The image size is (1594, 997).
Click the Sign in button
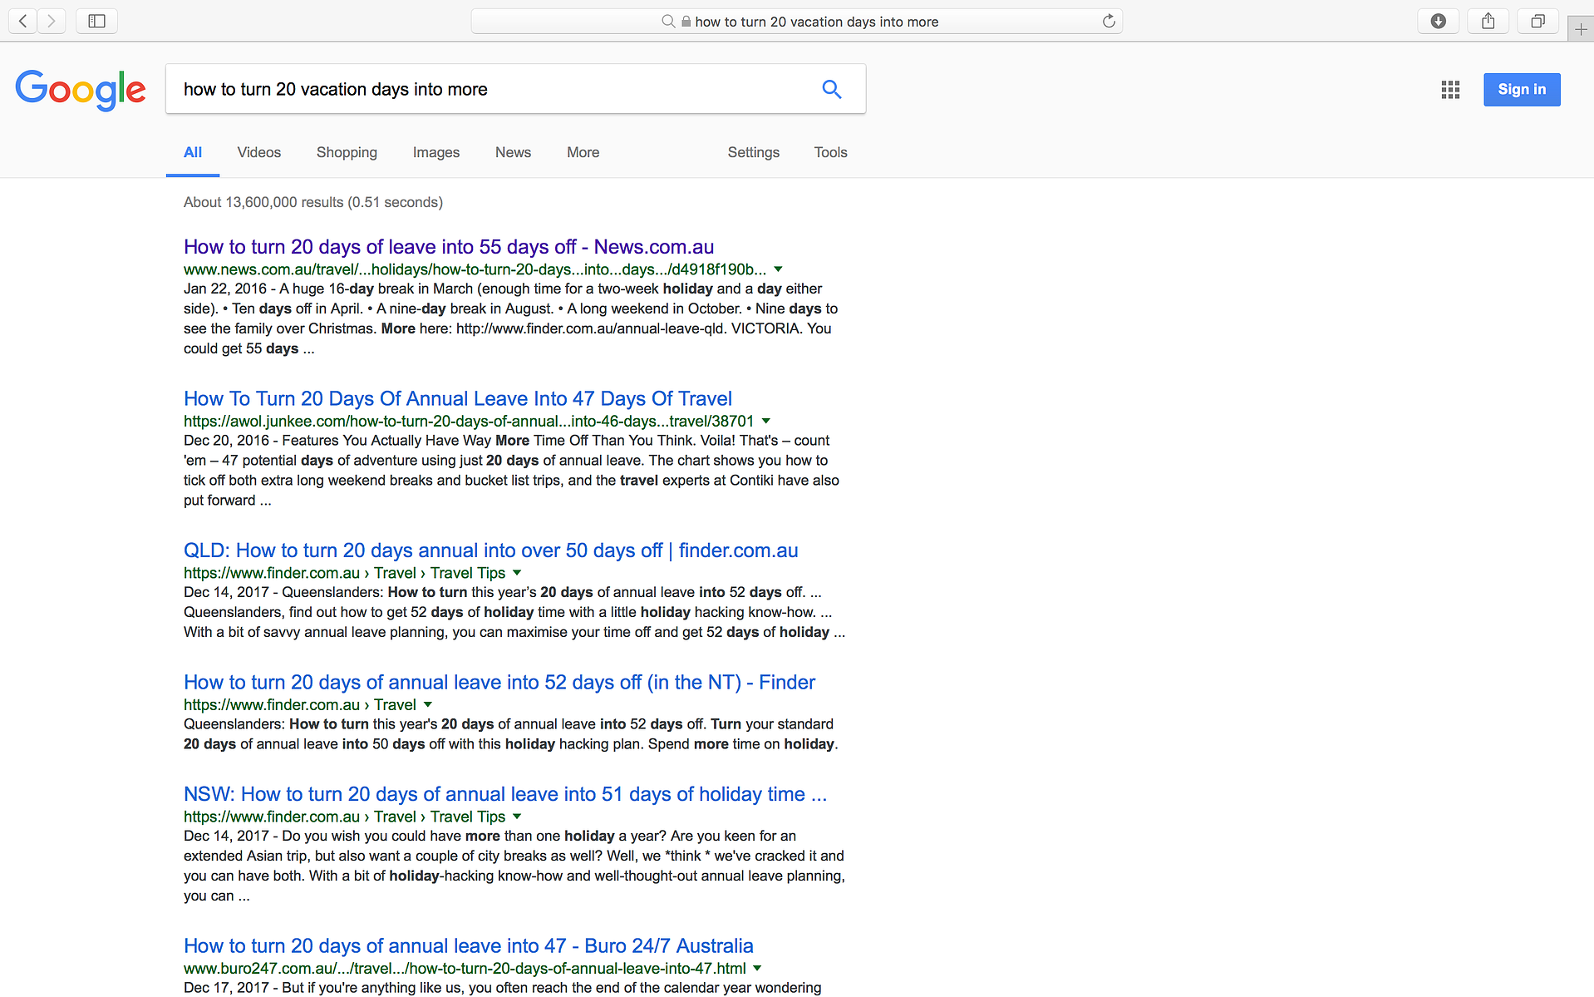(1522, 90)
